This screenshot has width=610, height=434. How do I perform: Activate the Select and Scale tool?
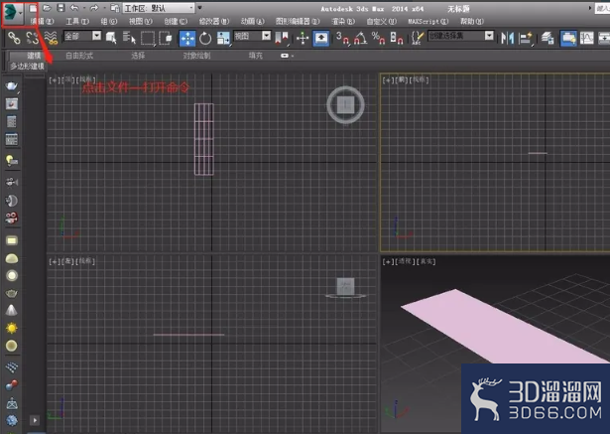(x=224, y=38)
